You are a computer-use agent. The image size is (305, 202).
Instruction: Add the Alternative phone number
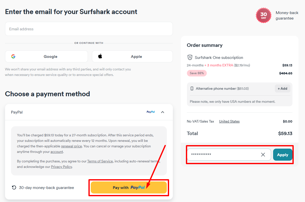(x=282, y=88)
